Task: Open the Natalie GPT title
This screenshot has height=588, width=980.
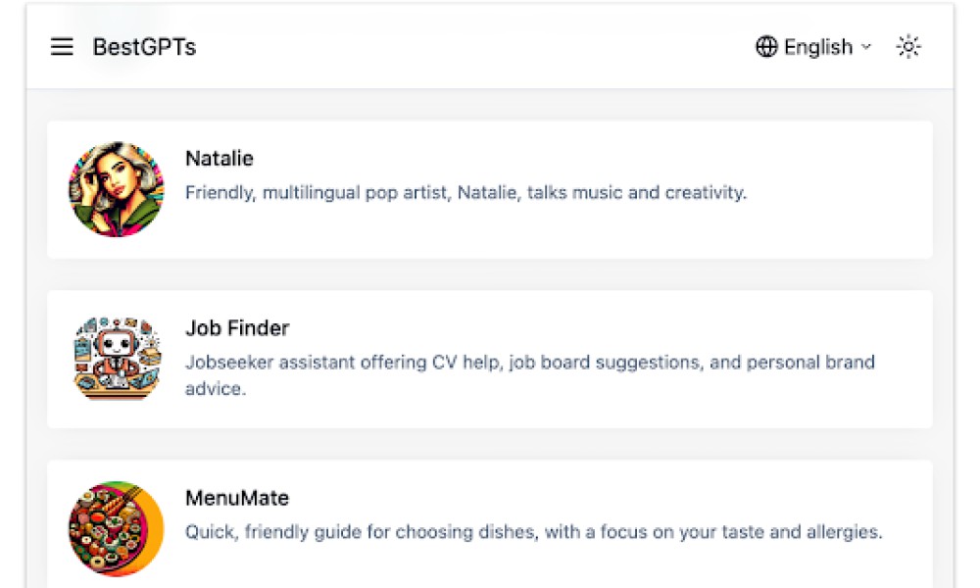Action: point(220,159)
